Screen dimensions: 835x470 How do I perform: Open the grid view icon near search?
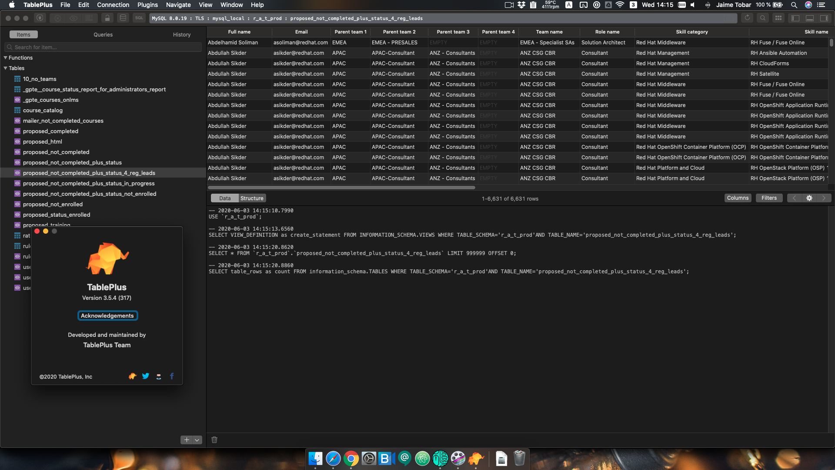tap(779, 18)
